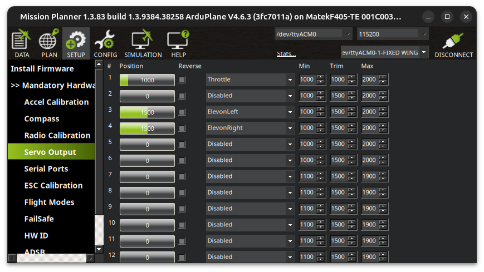Click the DISCONNECT plug icon
484x272 pixels.
point(453,44)
